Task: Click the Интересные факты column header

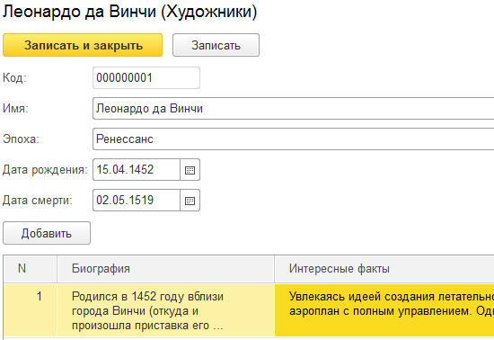Action: click(384, 269)
